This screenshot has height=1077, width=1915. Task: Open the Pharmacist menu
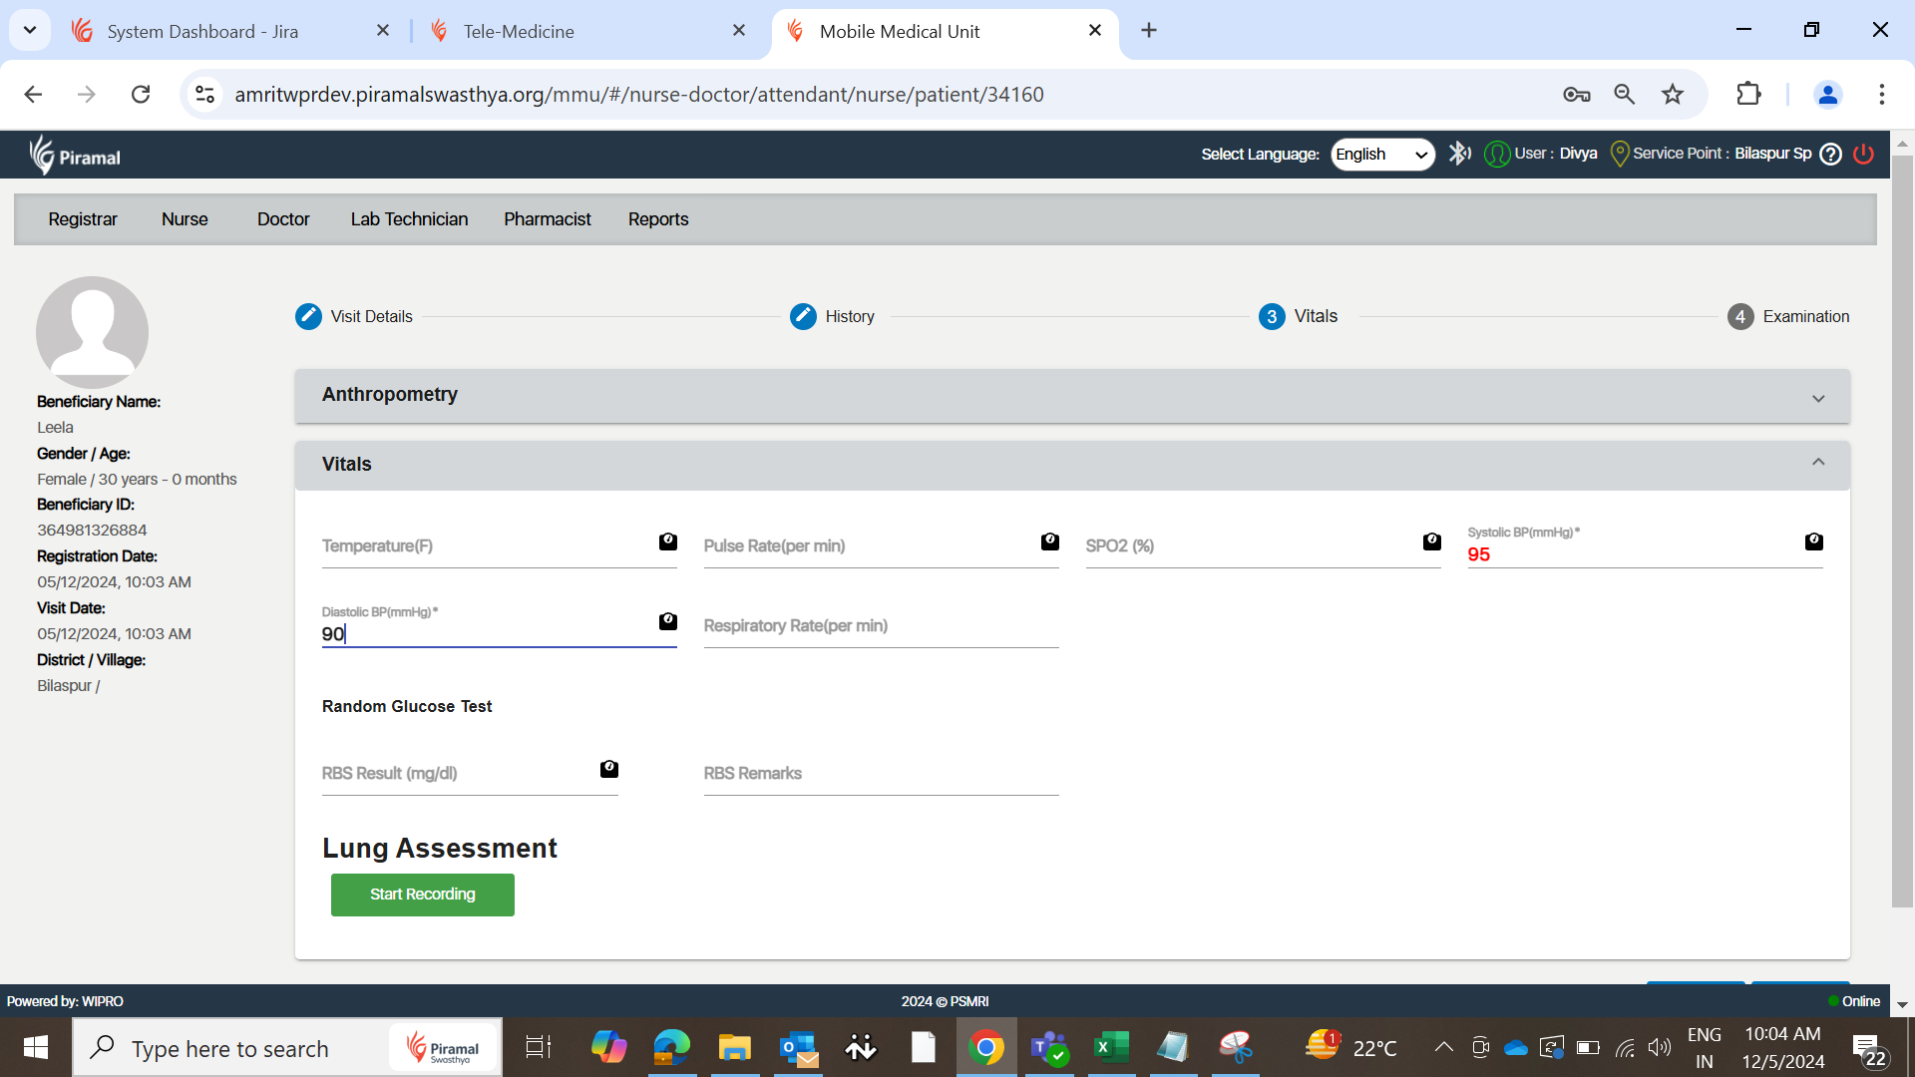coord(548,219)
